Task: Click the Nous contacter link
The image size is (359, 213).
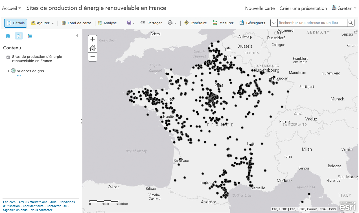Action: (x=41, y=210)
